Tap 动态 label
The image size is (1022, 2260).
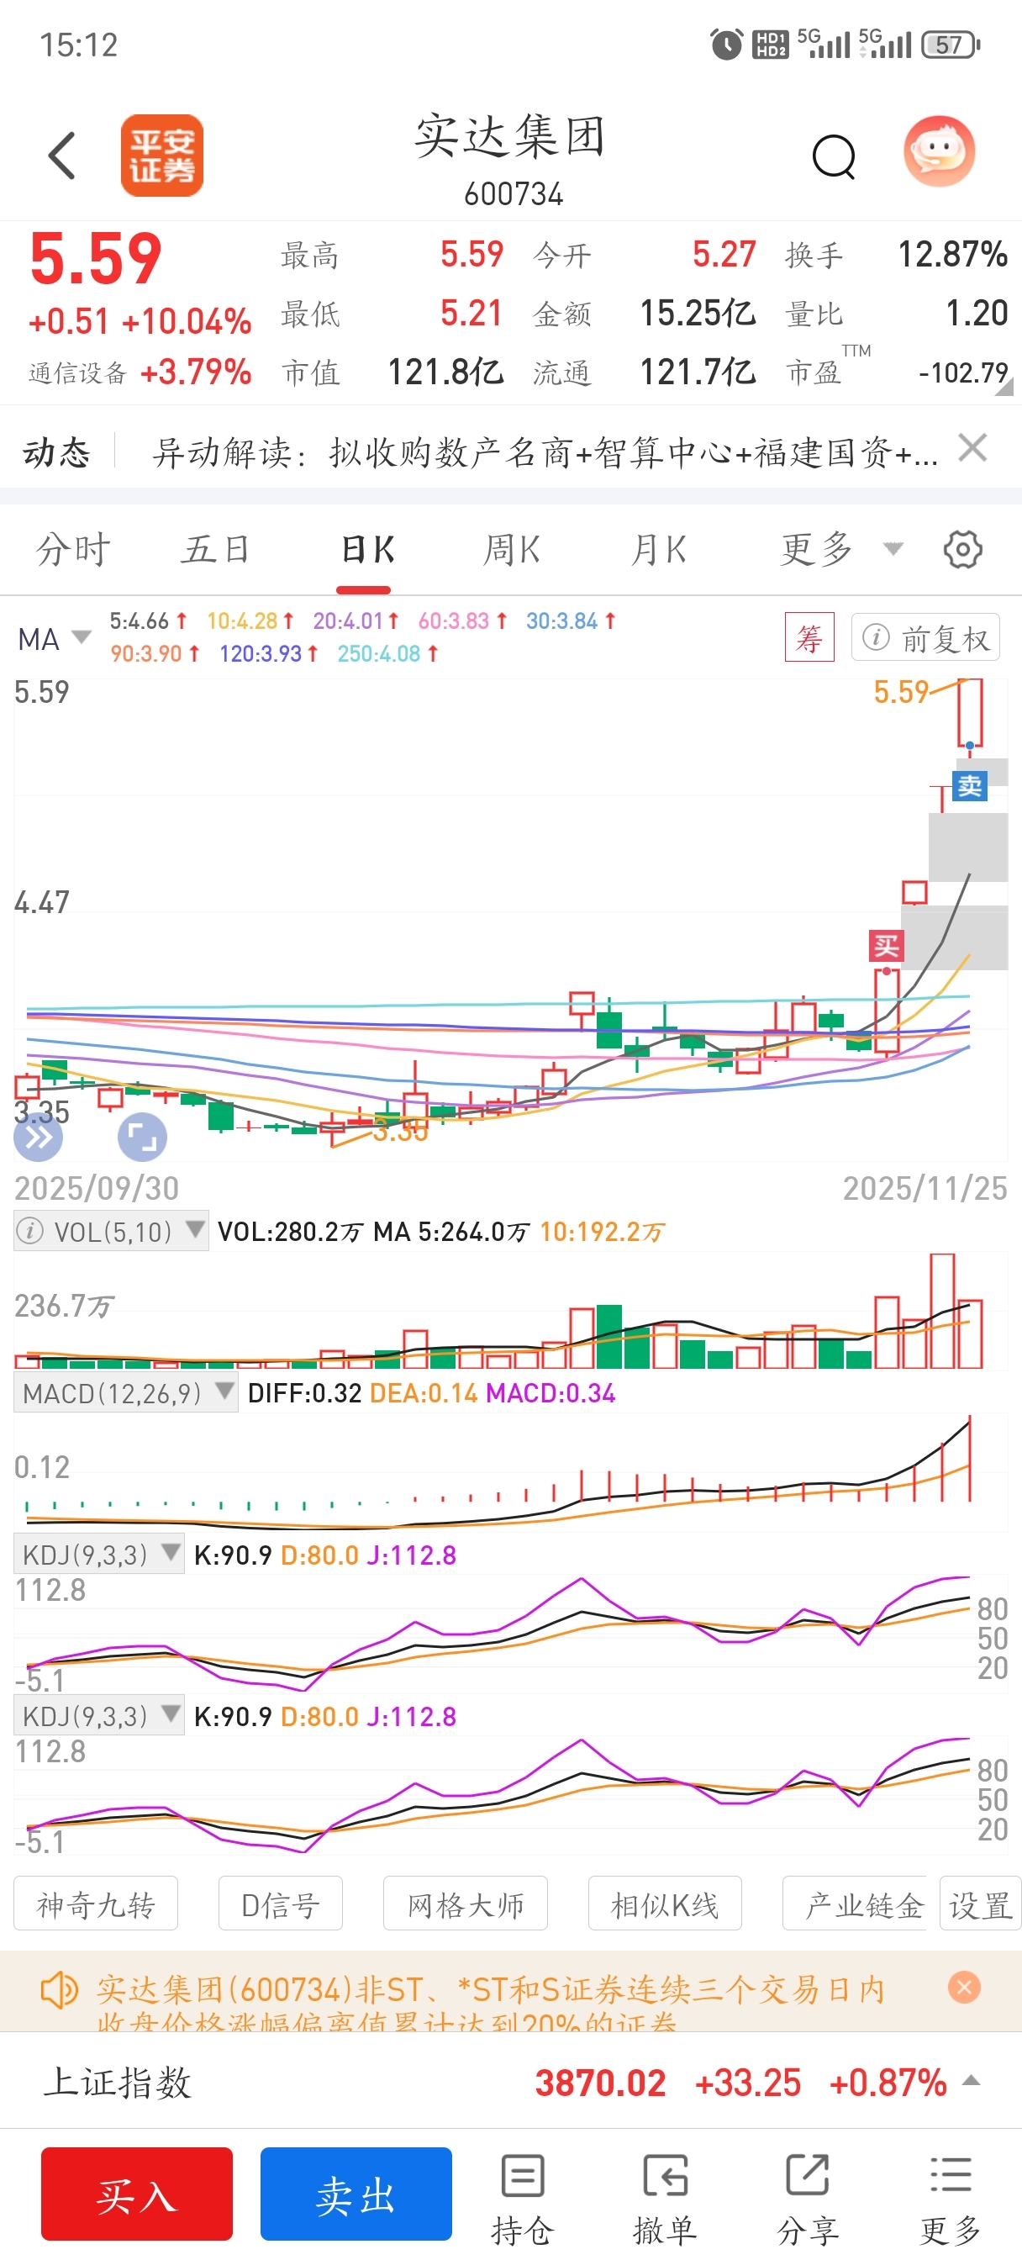pos(56,452)
